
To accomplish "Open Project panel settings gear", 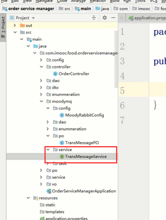I will [x=105, y=18].
